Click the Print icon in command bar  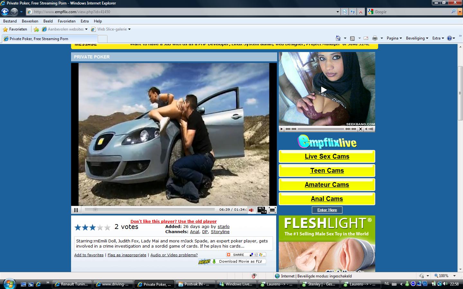point(375,38)
